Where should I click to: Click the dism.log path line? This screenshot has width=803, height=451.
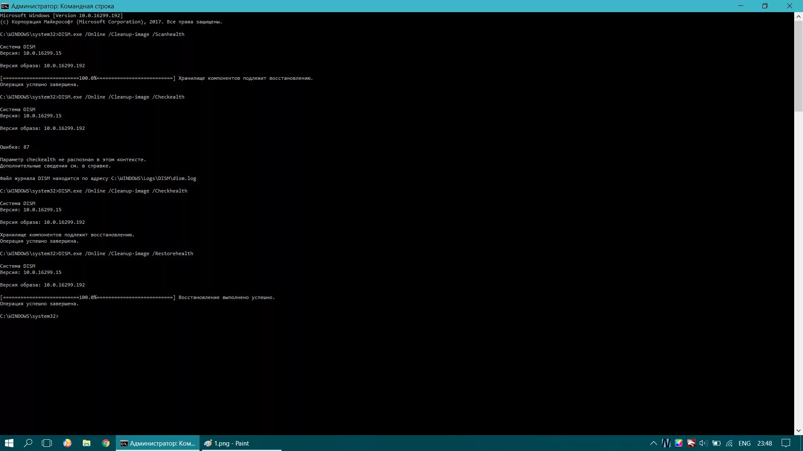coord(98,178)
